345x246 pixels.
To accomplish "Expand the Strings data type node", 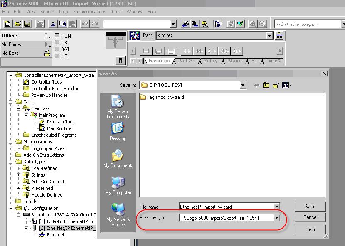I will point(18,175).
